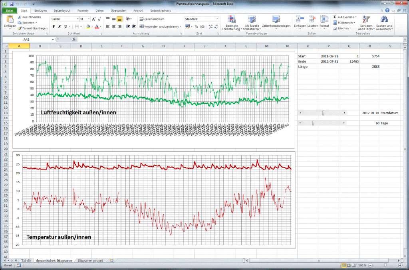409x270 pixels.
Task: Click the insert new worksheet tab icon
Action: (x=112, y=260)
